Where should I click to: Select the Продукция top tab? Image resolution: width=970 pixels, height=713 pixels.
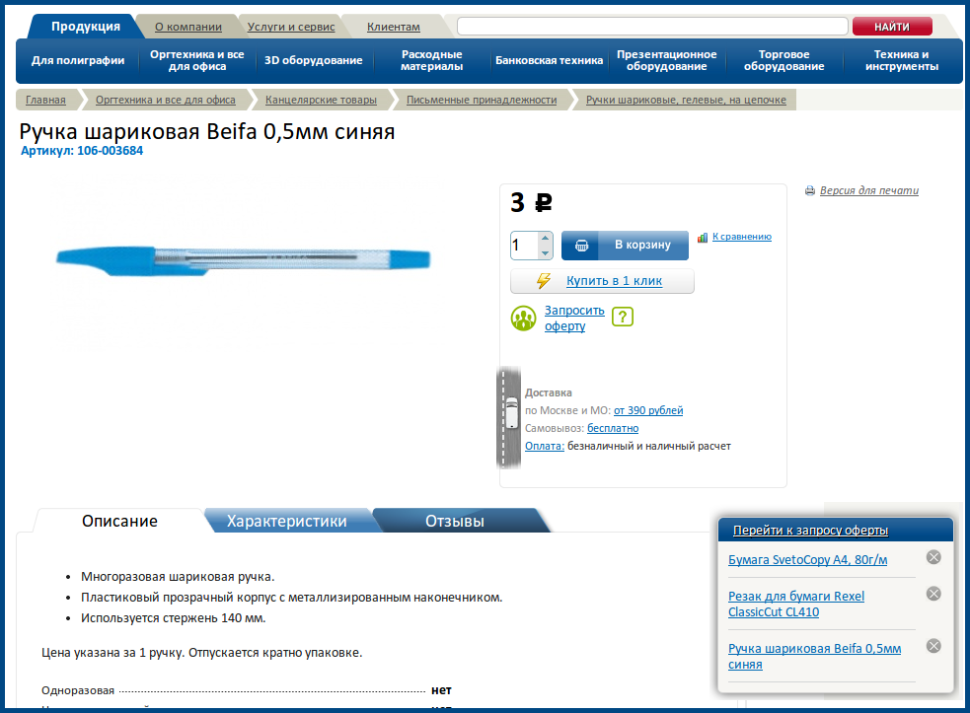tap(86, 26)
